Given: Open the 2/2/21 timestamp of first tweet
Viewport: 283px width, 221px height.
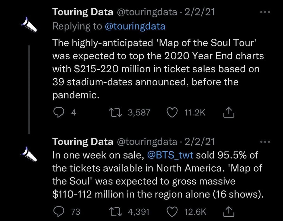Looking at the screenshot, I should 199,12.
